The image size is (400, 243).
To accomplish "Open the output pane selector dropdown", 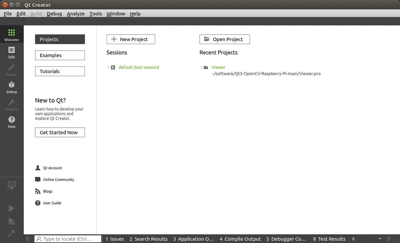I will pyautogui.click(x=353, y=239).
